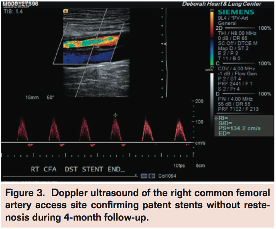Click the color flow box in the ultrasound image
This screenshot has width=276, height=229.
[x=89, y=43]
